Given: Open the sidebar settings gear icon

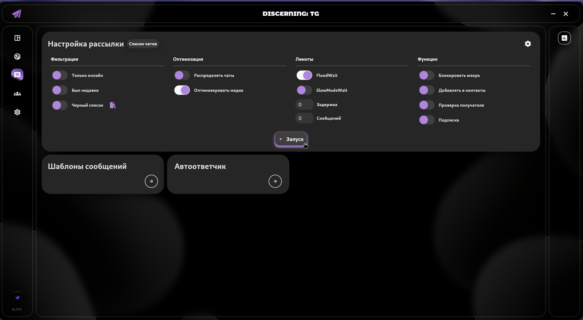Looking at the screenshot, I should coord(17,112).
